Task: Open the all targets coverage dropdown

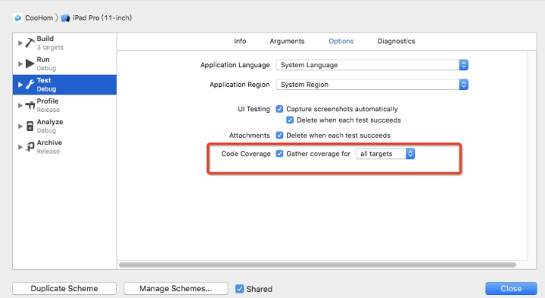Action: click(385, 154)
